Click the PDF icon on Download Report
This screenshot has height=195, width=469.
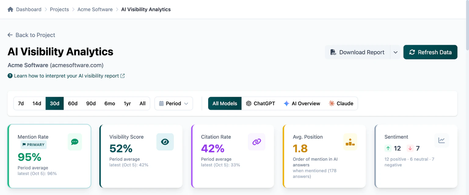pyautogui.click(x=333, y=52)
